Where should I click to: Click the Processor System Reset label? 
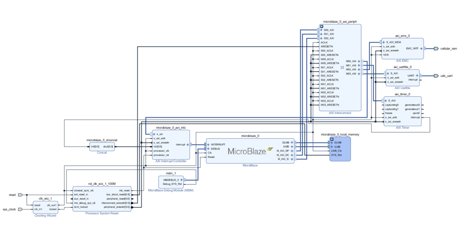pos(102,214)
